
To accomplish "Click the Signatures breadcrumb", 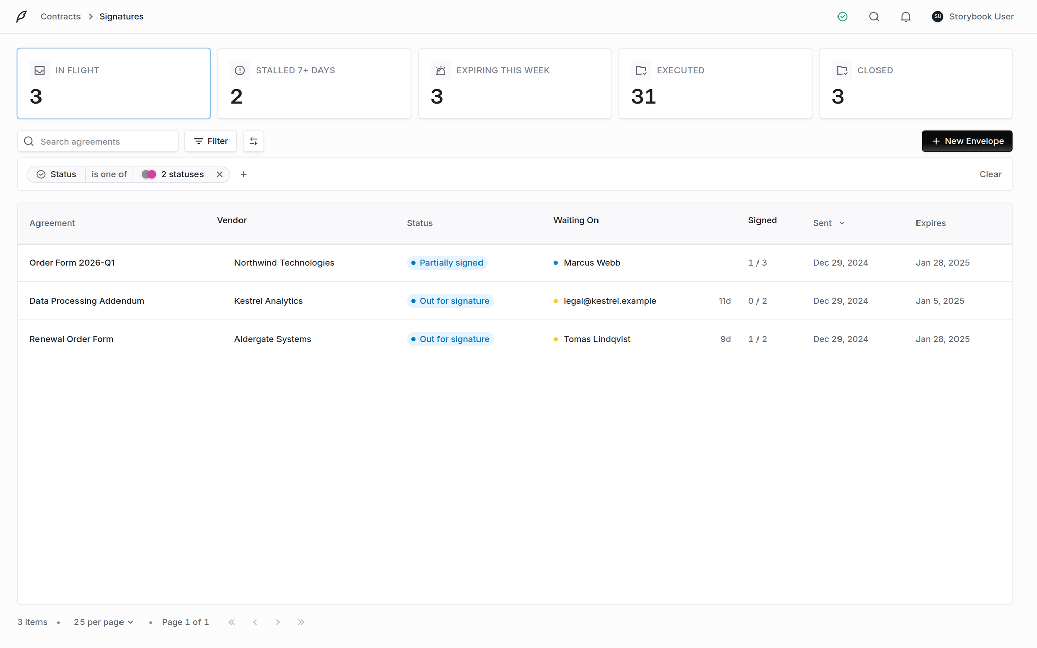I will [122, 16].
